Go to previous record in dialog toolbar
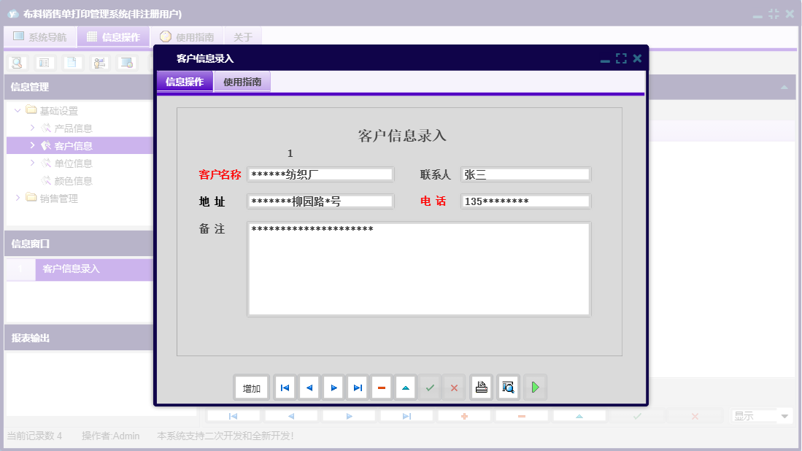The height and width of the screenshot is (451, 802). pos(309,388)
